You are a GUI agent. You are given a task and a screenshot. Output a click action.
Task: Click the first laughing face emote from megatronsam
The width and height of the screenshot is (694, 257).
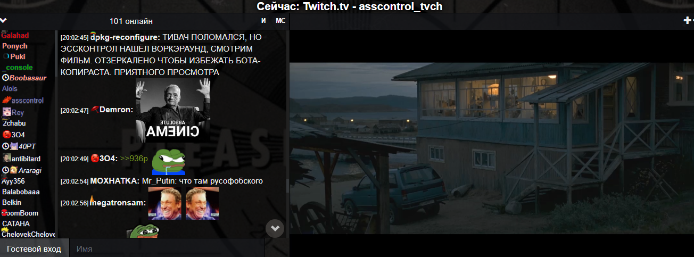(x=164, y=203)
